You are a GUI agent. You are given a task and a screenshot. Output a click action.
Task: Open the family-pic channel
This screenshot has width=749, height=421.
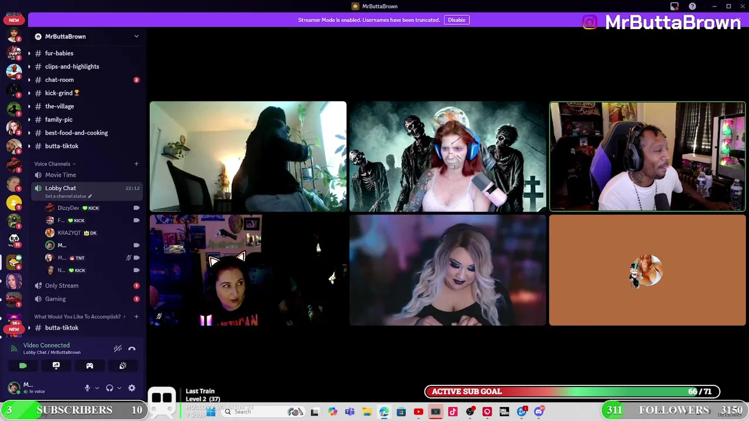(87, 119)
